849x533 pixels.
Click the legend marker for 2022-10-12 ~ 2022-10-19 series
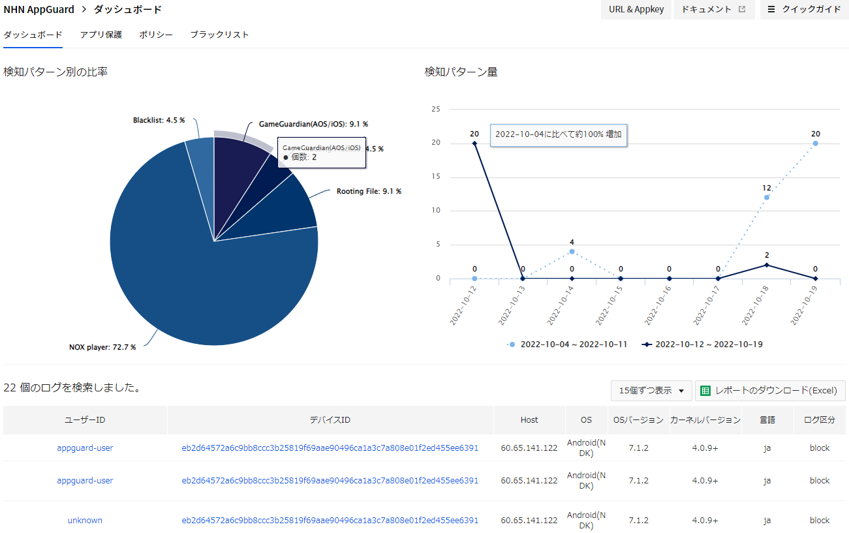click(x=646, y=344)
